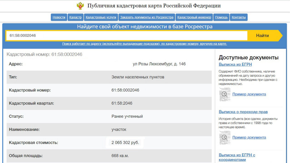This screenshot has width=290, height=163.
Task: Click the document preview icon under Выписка из ЕГРН
Action: tap(225, 94)
